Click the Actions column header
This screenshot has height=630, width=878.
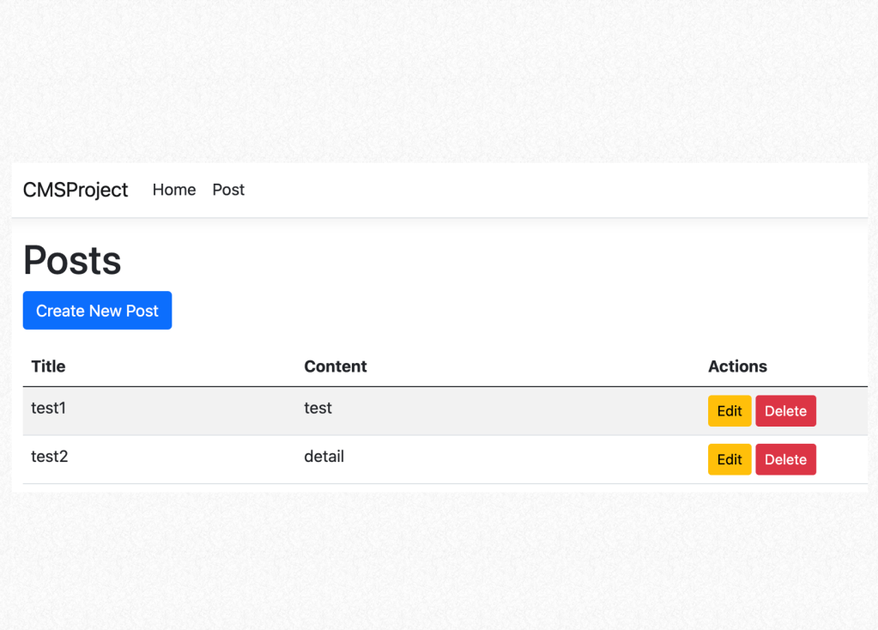click(737, 366)
